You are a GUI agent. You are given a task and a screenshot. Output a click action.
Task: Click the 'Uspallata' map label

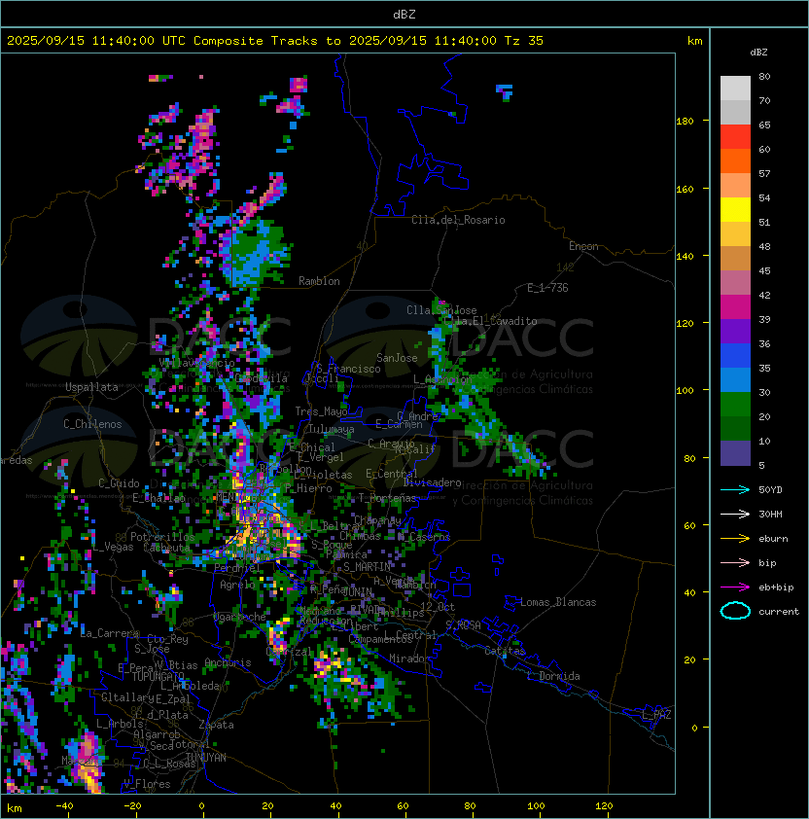[x=91, y=387]
